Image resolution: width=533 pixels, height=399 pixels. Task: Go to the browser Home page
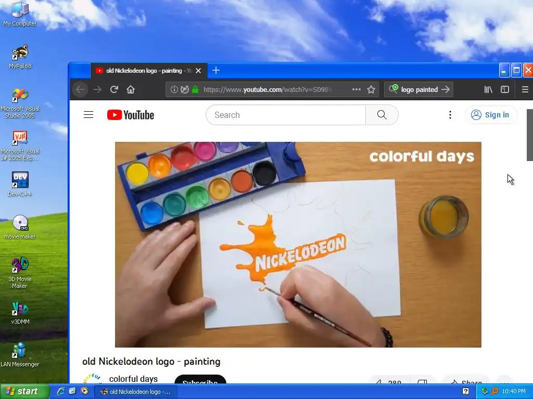coord(131,89)
